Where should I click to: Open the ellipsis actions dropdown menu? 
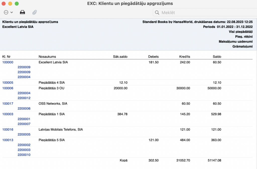[8, 12]
